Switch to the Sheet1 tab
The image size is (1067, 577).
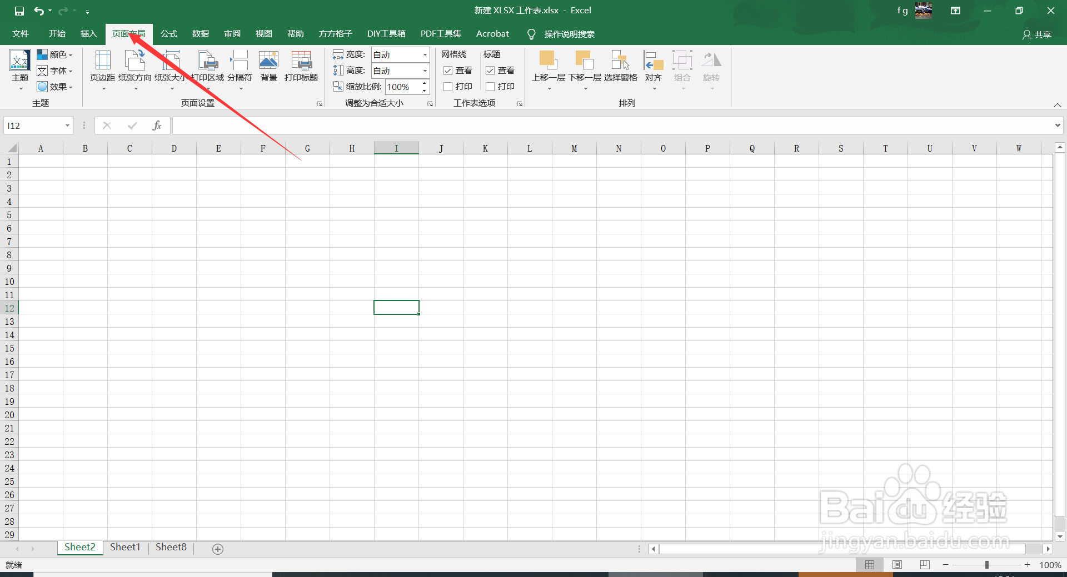[125, 548]
